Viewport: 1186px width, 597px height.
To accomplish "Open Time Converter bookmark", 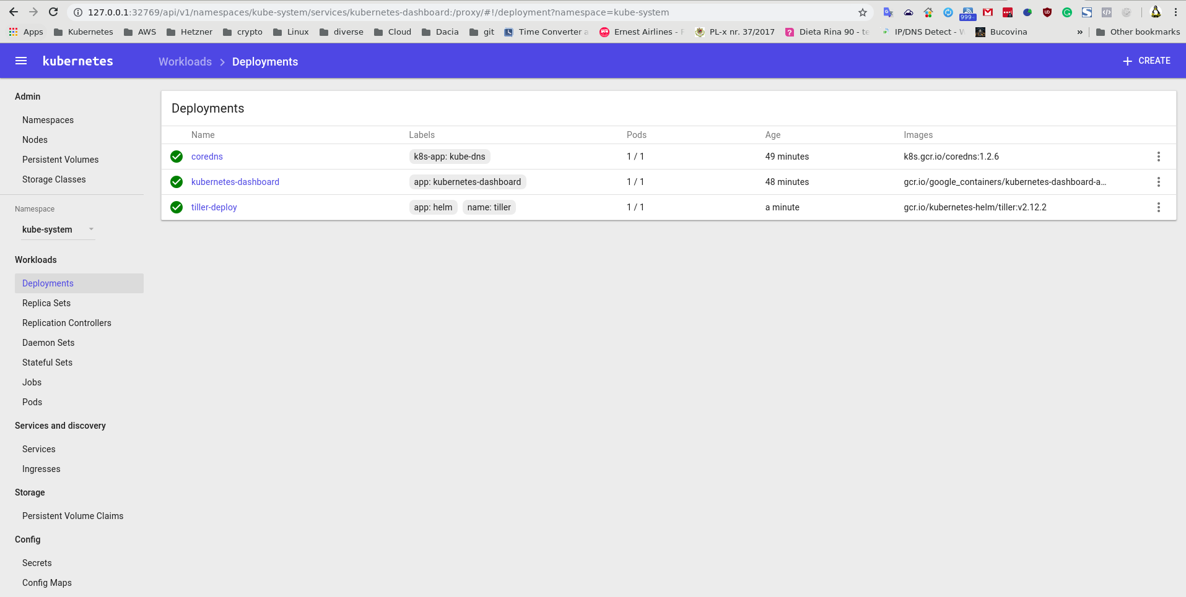I will 546,32.
